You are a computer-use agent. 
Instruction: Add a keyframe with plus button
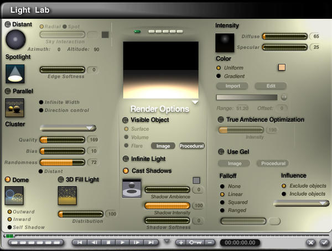tap(181, 243)
